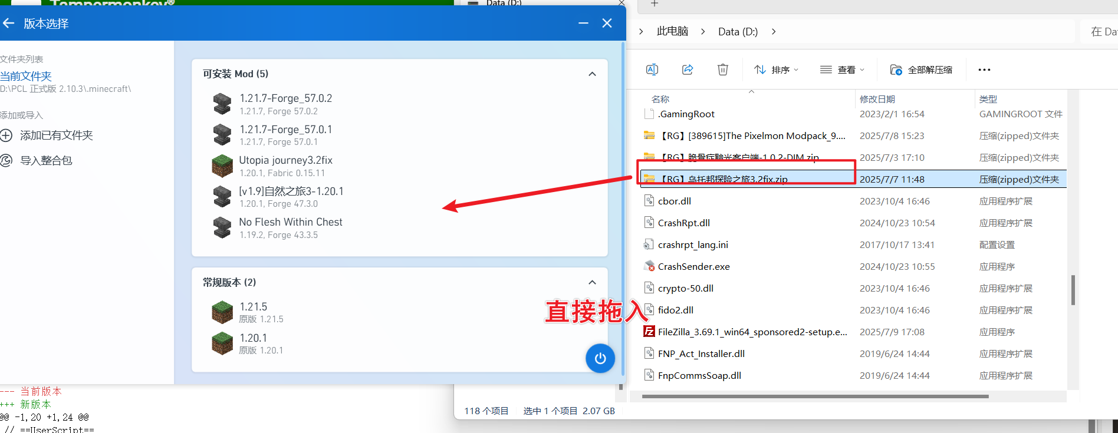The image size is (1118, 433).
Task: Collapse the 常规版本 (2) section
Action: pyautogui.click(x=592, y=282)
